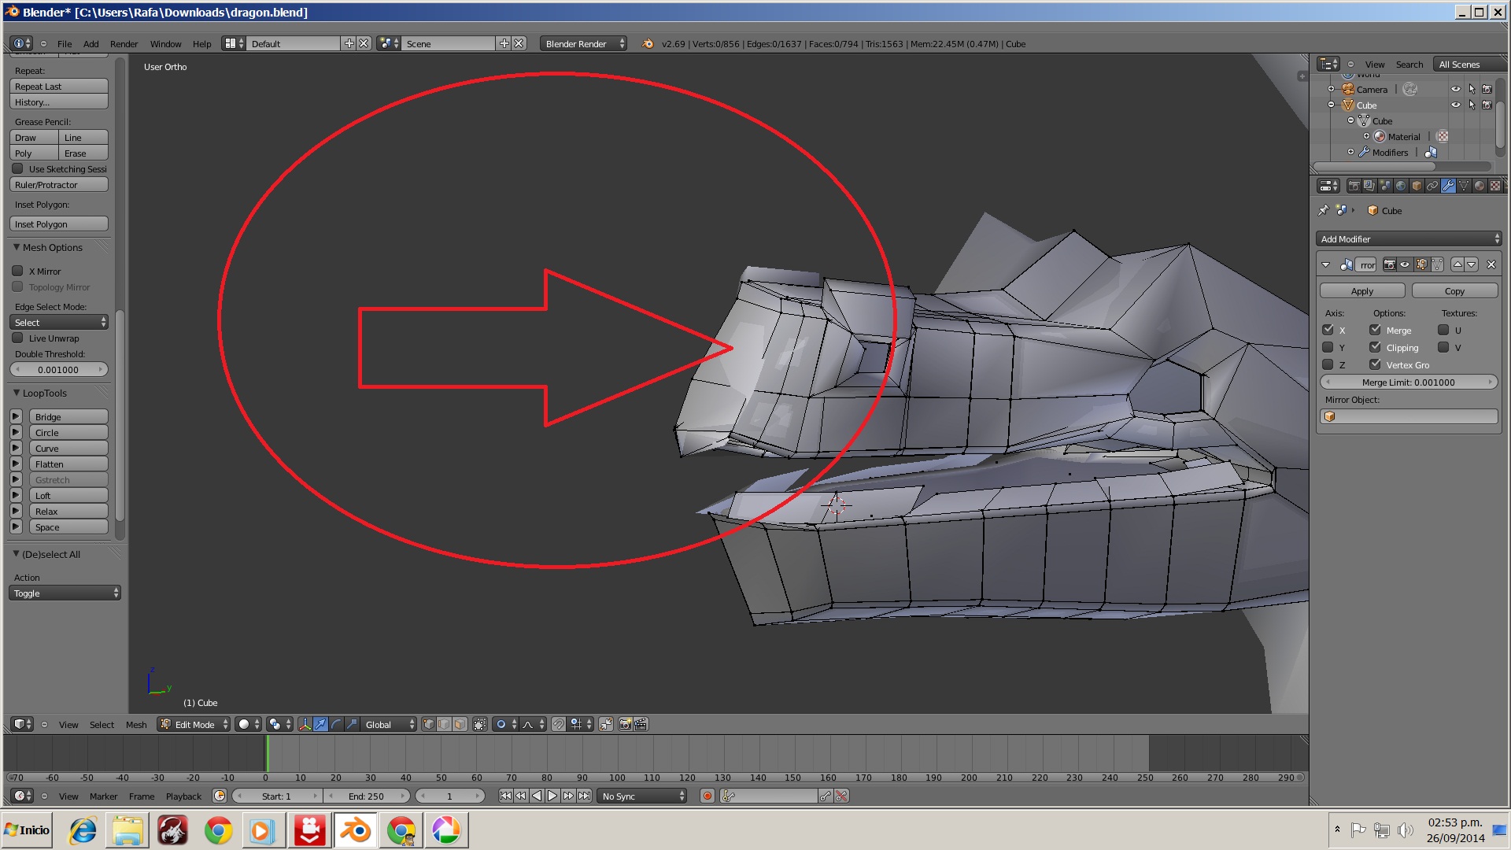Adjust the Merge Limit slider field
1511x850 pixels.
tap(1408, 382)
